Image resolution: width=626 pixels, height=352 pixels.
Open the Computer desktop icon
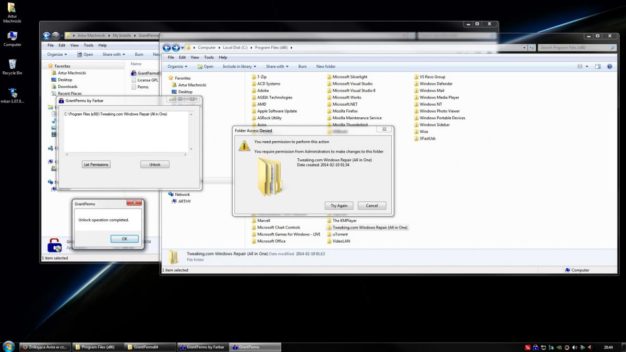[x=12, y=39]
